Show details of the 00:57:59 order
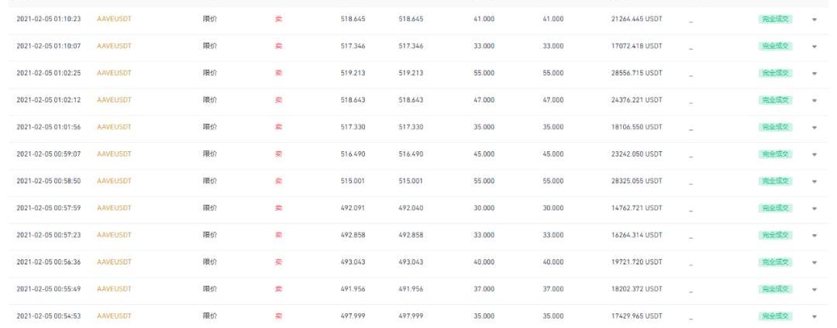837x328 pixels. [x=815, y=209]
